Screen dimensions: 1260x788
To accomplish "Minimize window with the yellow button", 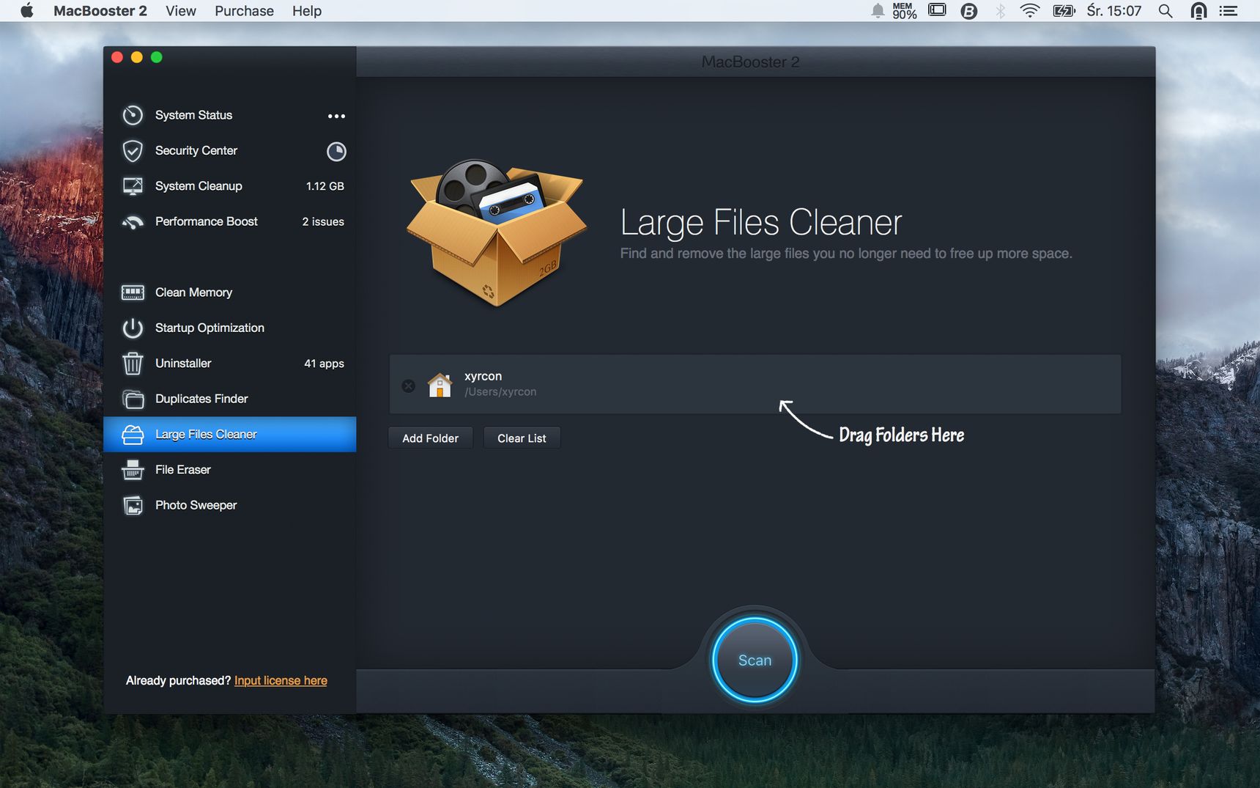I will (x=137, y=57).
